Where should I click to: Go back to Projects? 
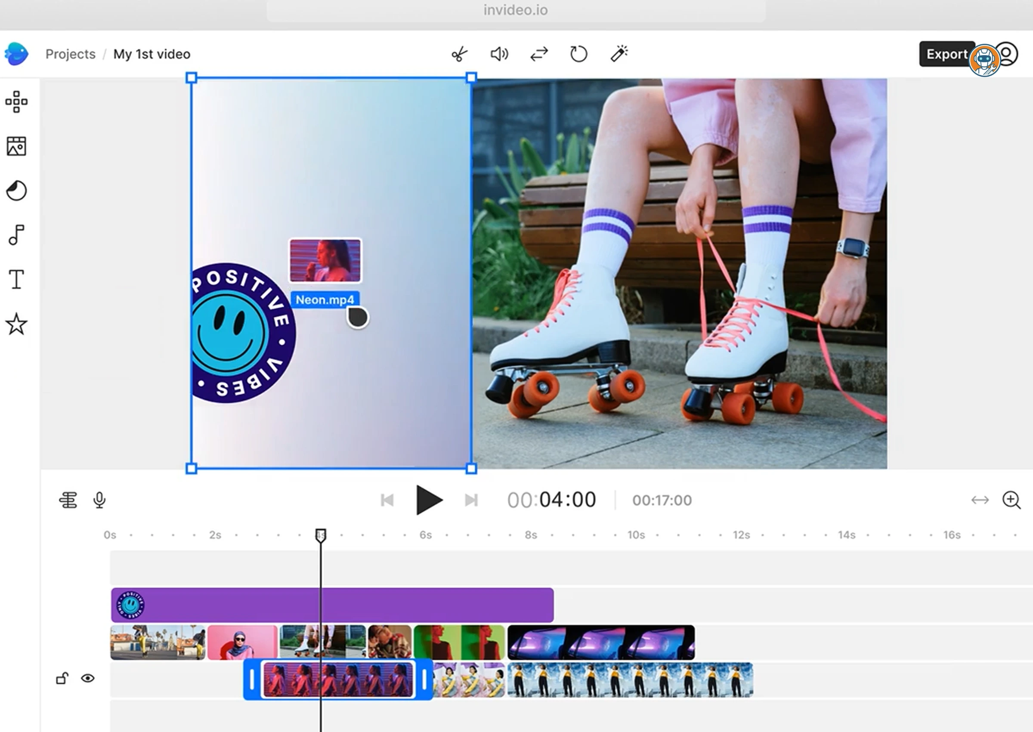[x=70, y=54]
